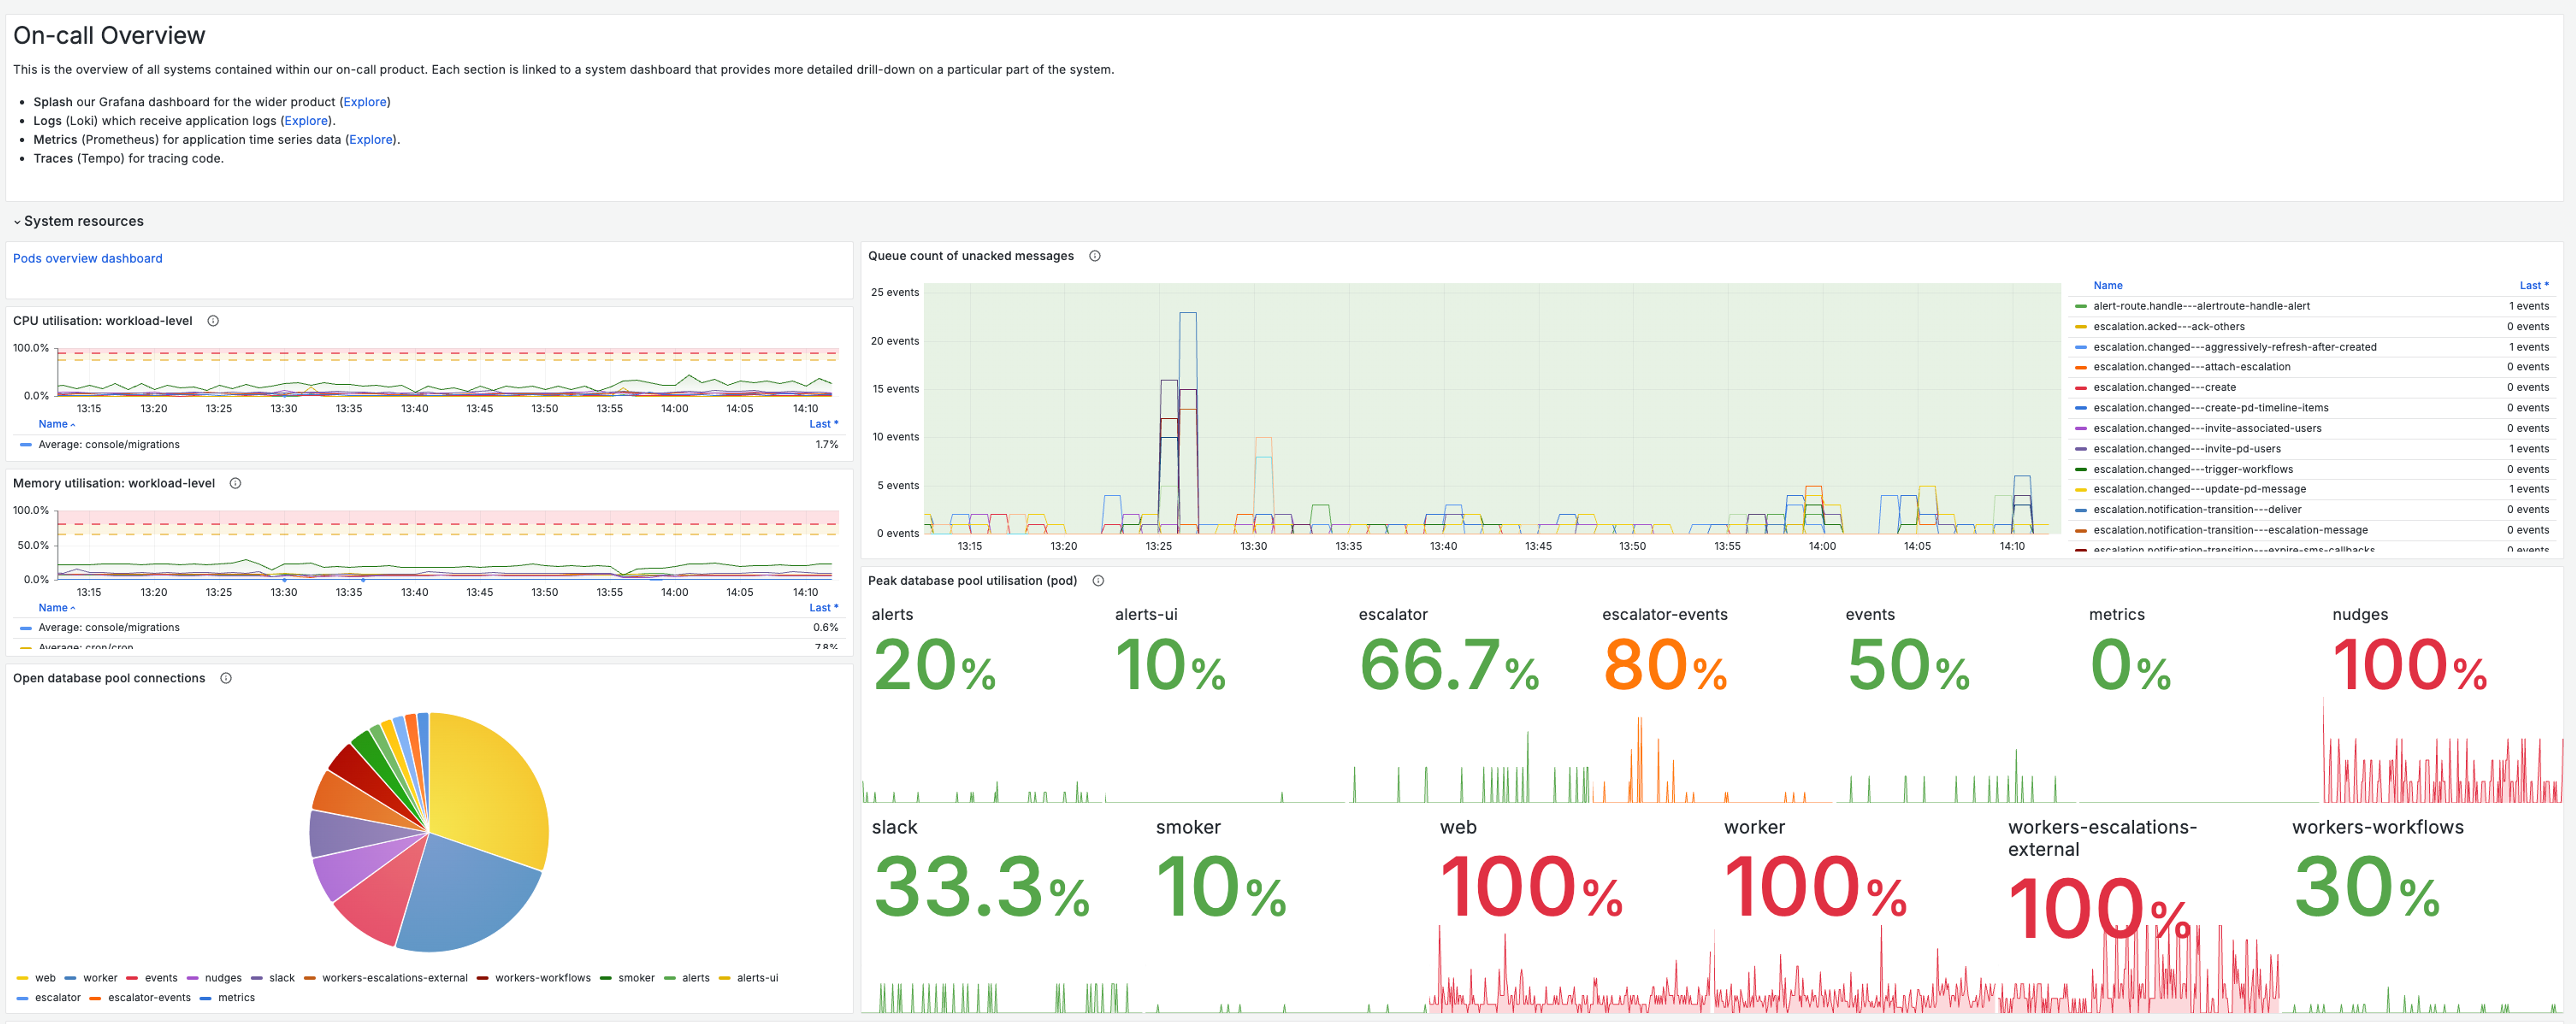
Task: Toggle Average: console/migrations series in CPU legend
Action: click(109, 444)
